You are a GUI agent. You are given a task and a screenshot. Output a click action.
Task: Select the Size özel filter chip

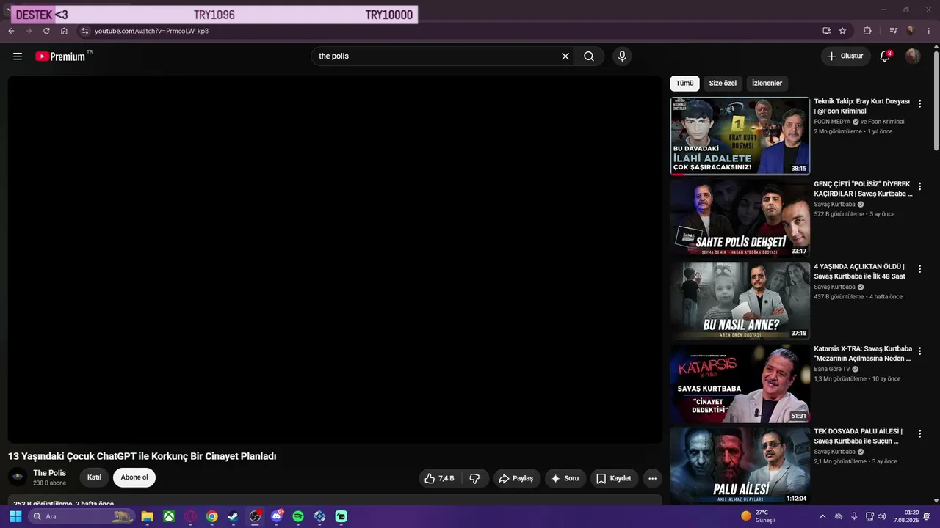tap(723, 84)
